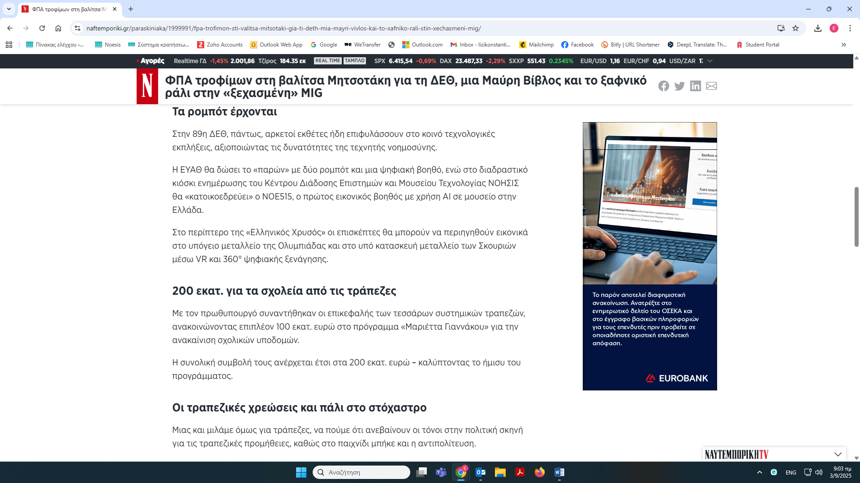Open DeepL Translate bookmark
This screenshot has width=860, height=483.
[697, 45]
